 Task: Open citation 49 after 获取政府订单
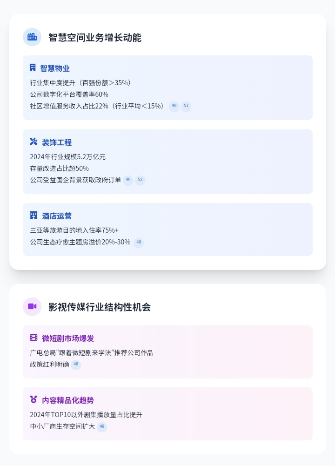point(128,180)
